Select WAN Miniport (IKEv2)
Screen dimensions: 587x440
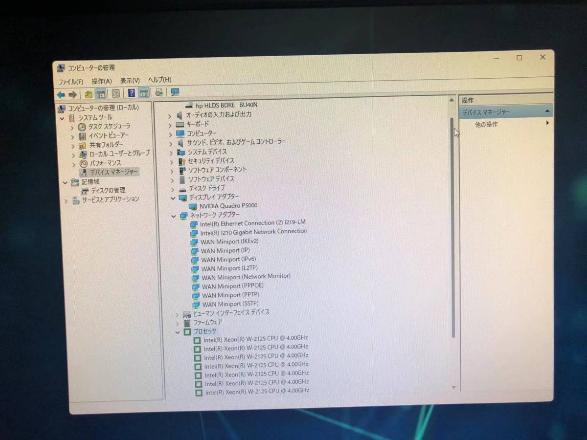click(x=229, y=242)
